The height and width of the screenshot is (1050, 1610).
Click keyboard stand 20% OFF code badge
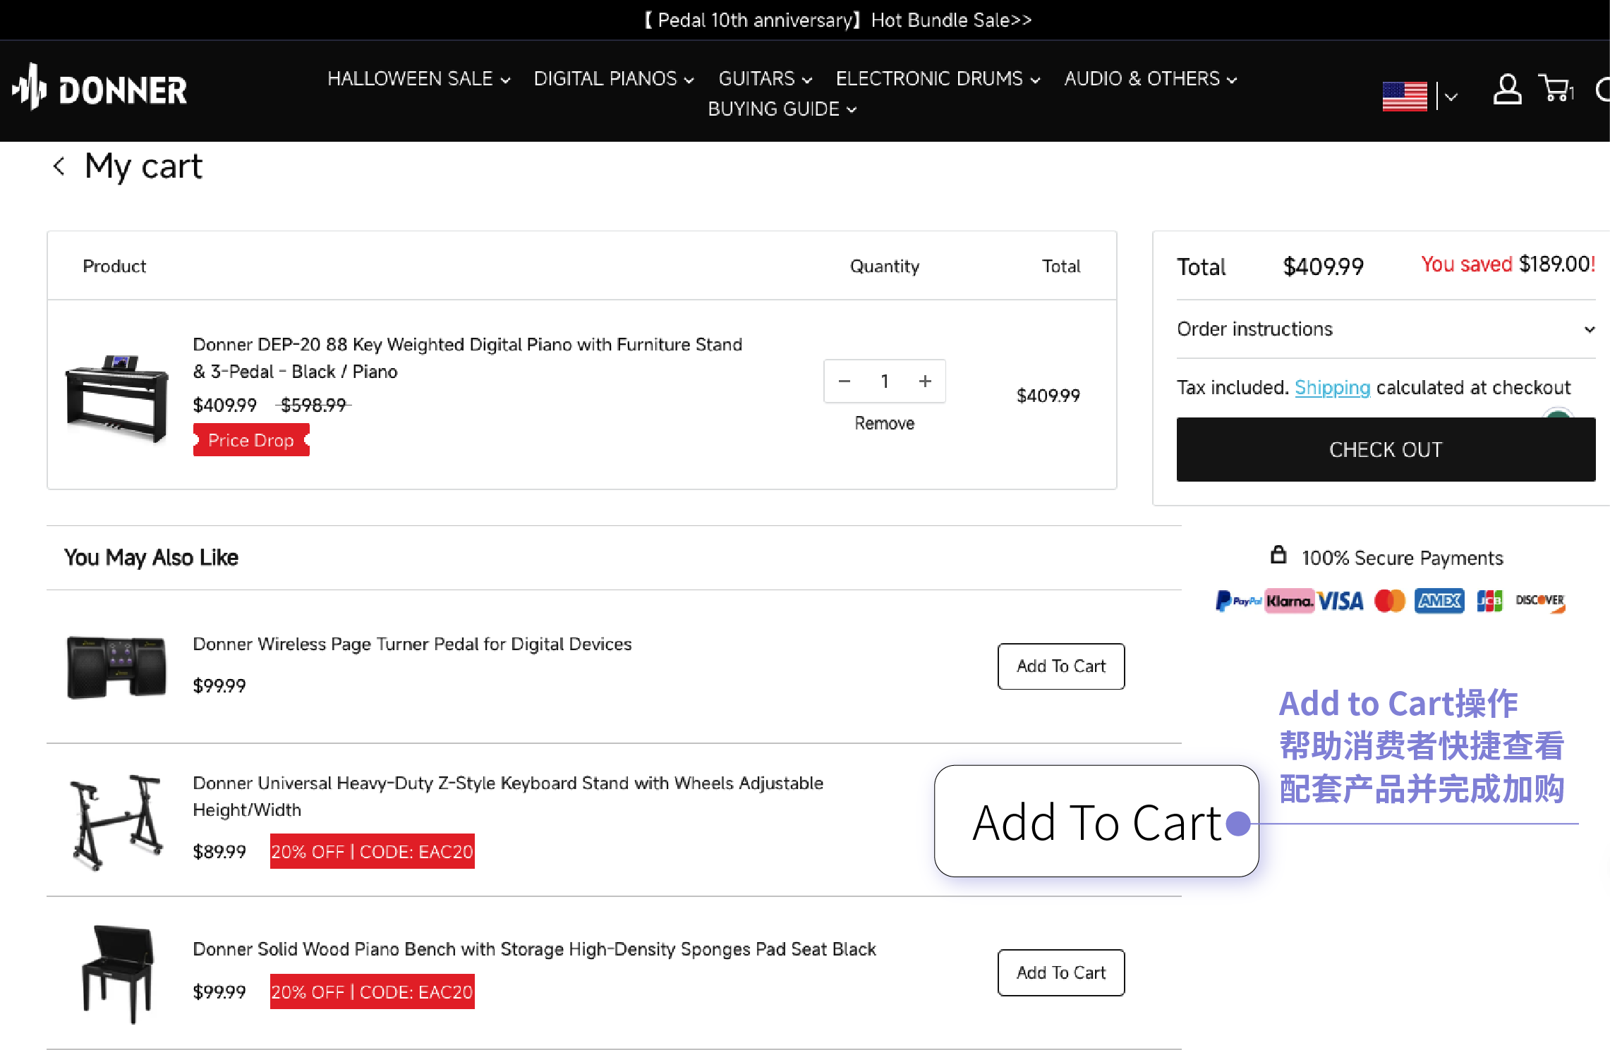[x=372, y=851]
